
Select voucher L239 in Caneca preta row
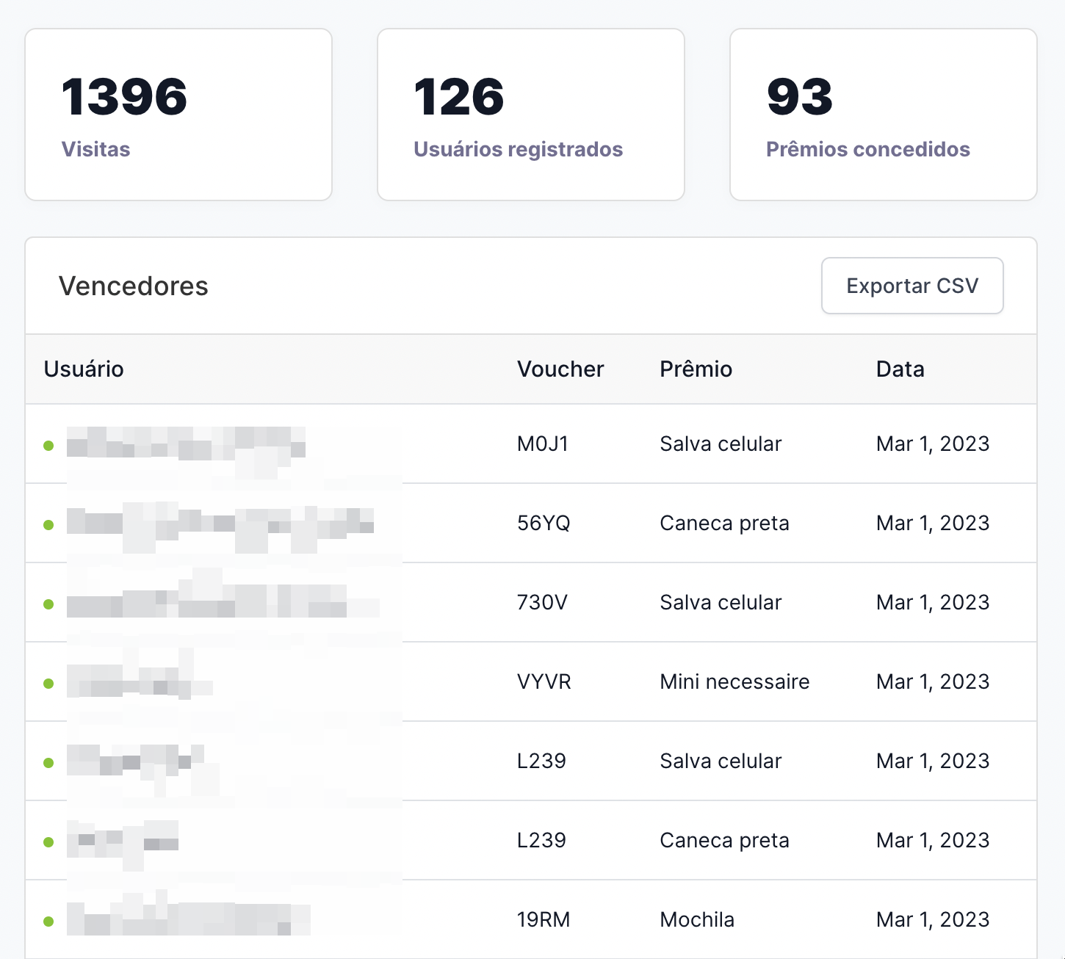(541, 840)
